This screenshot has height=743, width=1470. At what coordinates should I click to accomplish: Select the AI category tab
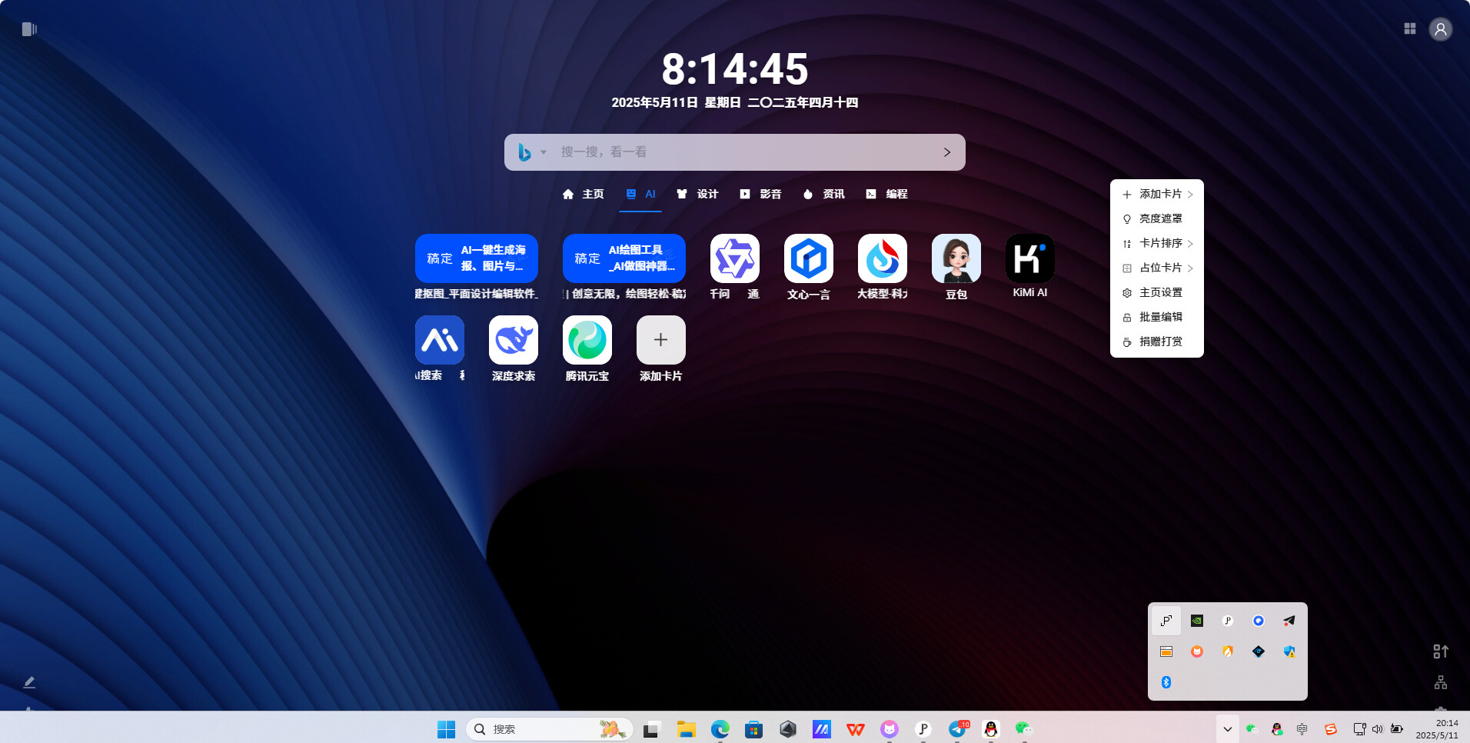point(640,194)
